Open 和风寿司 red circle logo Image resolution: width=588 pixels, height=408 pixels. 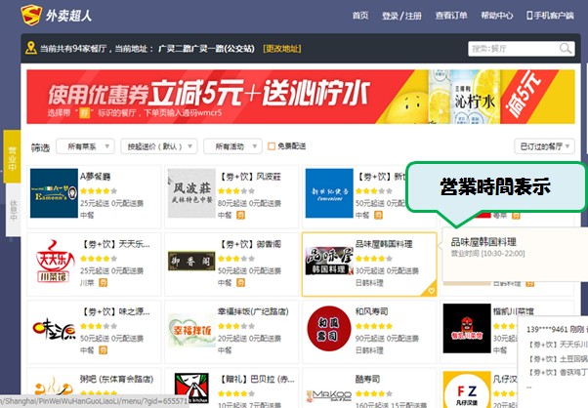[x=329, y=329]
